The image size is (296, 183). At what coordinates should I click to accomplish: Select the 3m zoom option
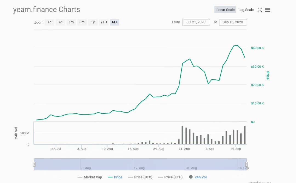[x=82, y=22]
